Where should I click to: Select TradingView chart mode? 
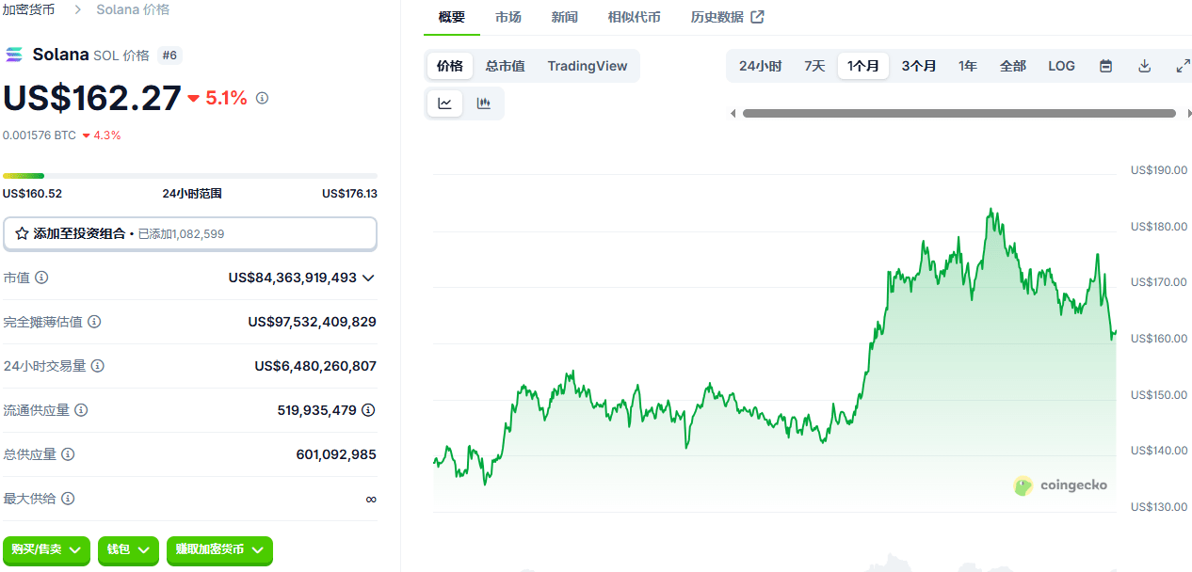tap(588, 66)
